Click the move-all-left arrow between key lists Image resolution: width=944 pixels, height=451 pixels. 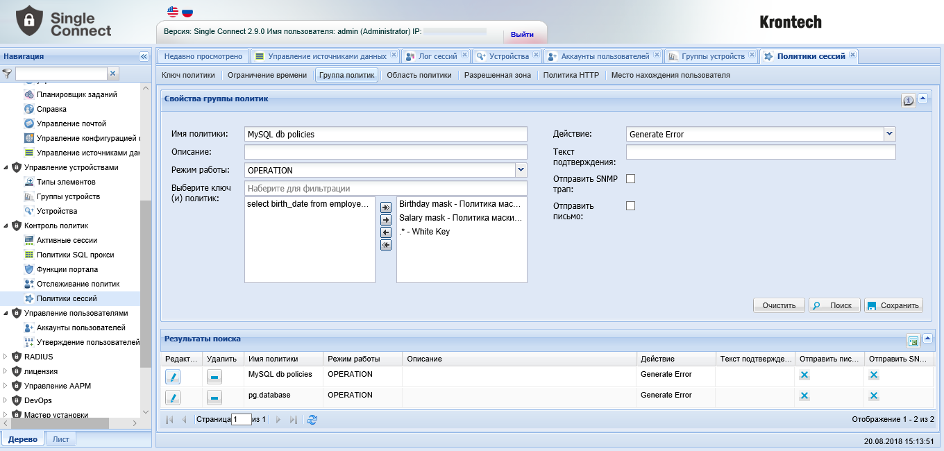(x=386, y=245)
